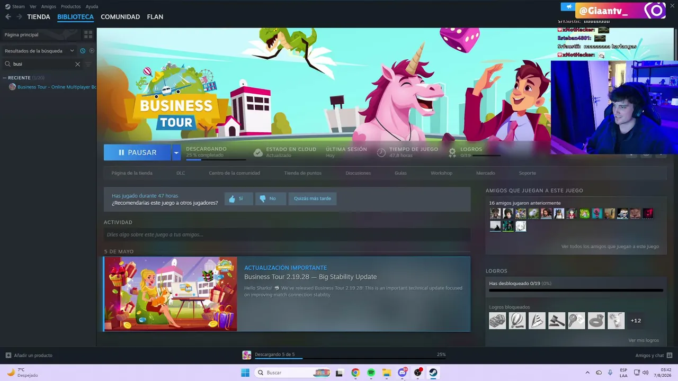
Task: Open the Ayuda menu
Action: [x=92, y=6]
